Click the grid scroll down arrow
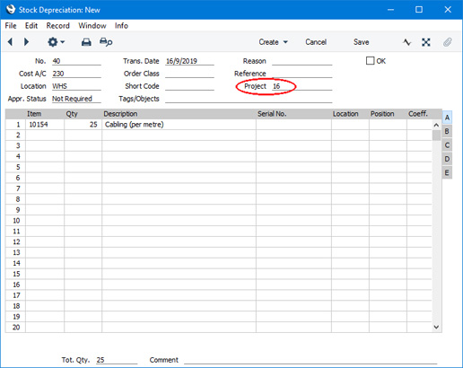 tap(436, 327)
